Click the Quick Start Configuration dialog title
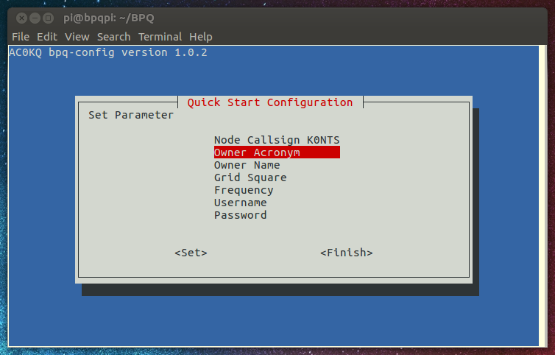555x355 pixels. 270,102
